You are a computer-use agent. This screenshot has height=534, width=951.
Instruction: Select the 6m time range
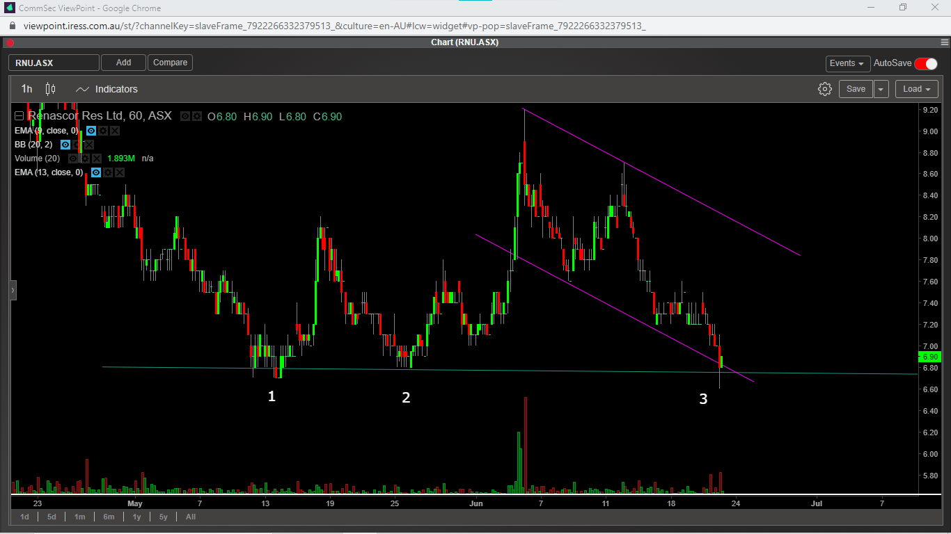[109, 517]
